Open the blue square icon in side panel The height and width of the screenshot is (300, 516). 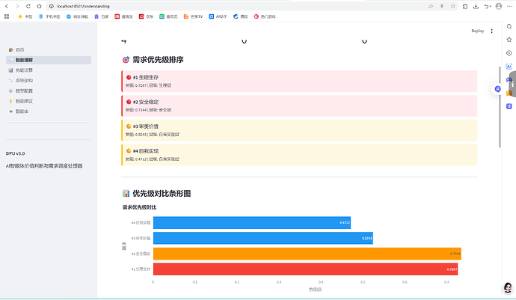click(x=509, y=106)
